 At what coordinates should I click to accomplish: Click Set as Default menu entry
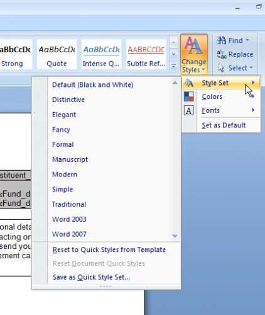pos(224,125)
